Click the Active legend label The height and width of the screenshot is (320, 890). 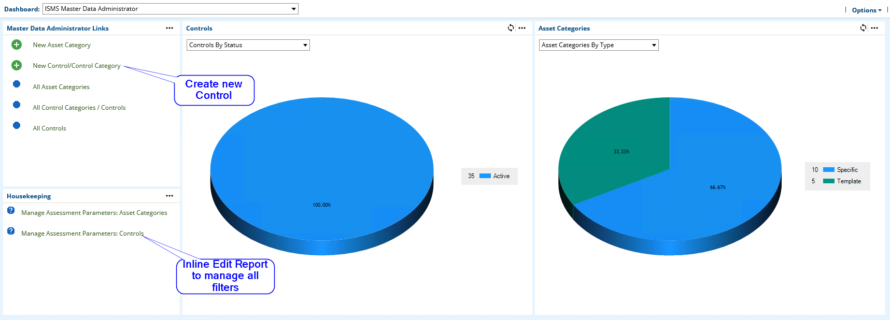tap(501, 176)
